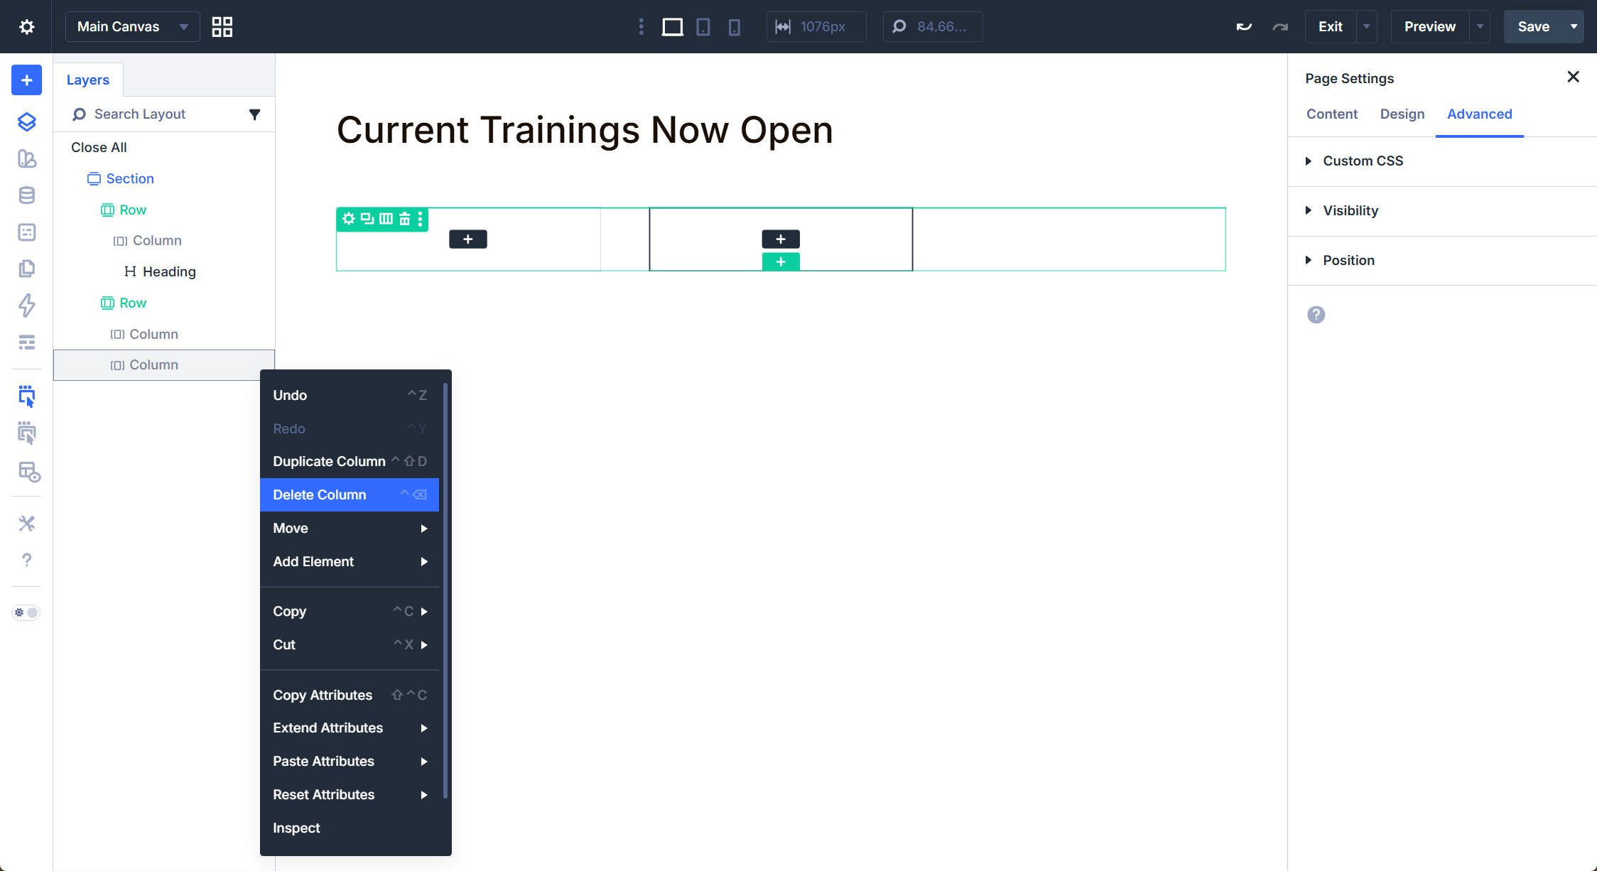1597x871 pixels.
Task: Select the tablet view icon
Action: (x=703, y=27)
